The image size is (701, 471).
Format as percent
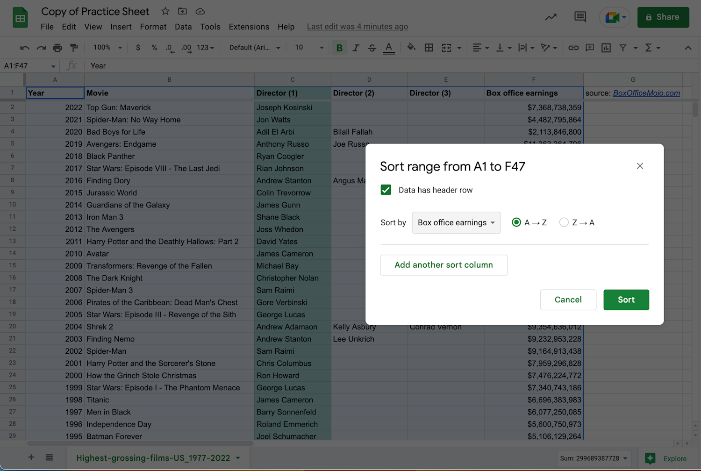(154, 48)
